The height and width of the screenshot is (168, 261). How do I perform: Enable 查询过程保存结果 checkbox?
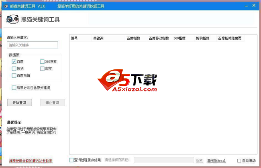click(x=71, y=160)
